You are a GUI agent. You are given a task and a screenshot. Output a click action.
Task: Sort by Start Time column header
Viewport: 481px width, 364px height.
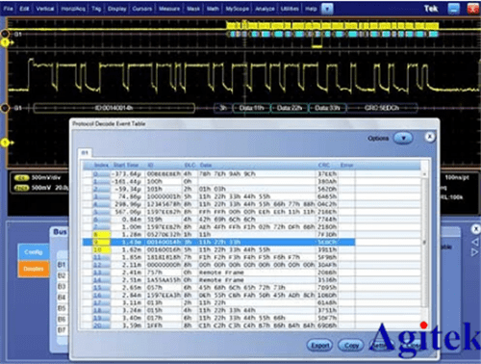click(x=126, y=166)
